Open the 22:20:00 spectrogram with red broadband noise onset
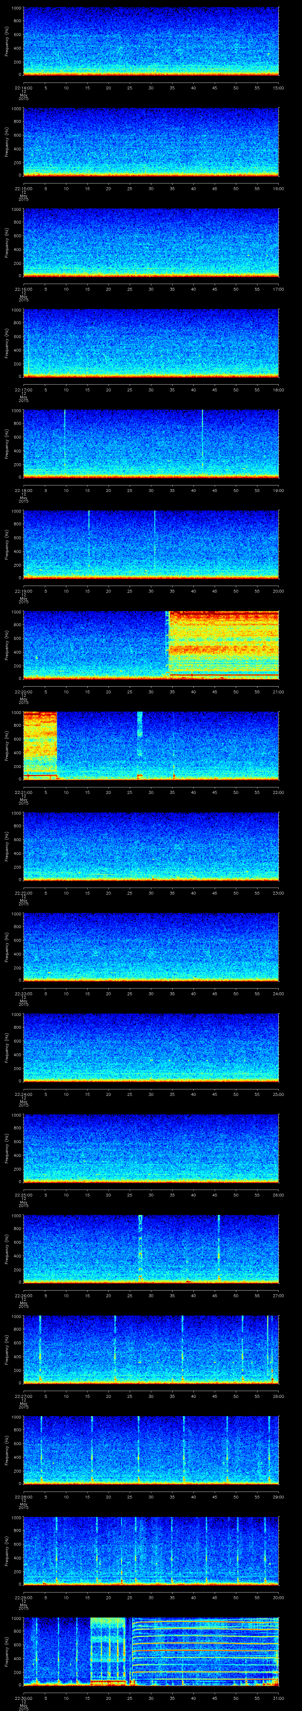Screen dimensions: 302x1711 [151, 645]
